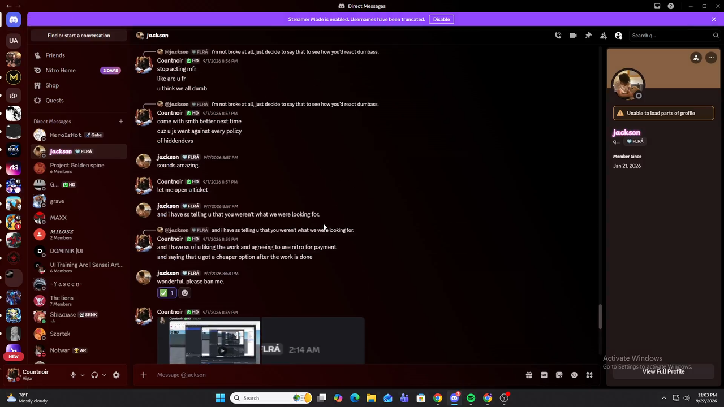
Task: Open the sticker picker
Action: [559, 375]
